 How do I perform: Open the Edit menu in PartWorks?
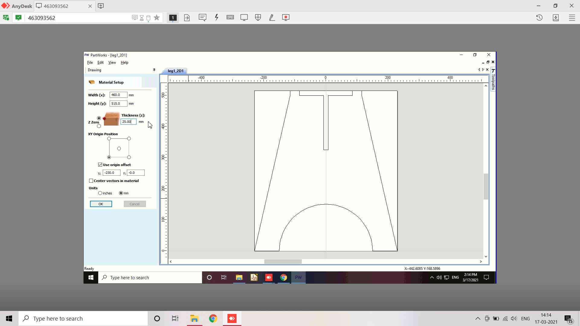[101, 62]
